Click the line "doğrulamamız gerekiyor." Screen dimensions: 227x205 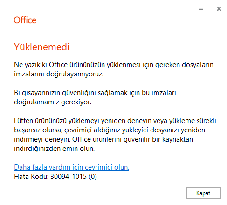[x=53, y=102]
